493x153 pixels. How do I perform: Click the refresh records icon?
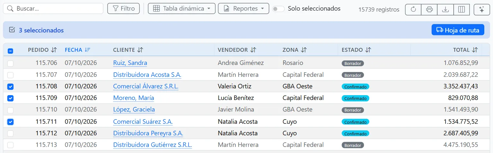coord(413,9)
